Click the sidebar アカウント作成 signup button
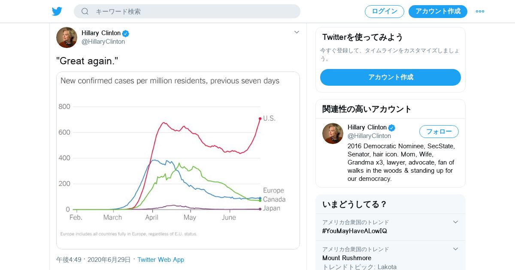 coord(390,77)
